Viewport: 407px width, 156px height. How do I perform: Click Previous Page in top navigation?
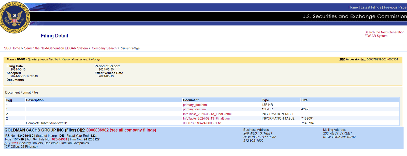395,7
